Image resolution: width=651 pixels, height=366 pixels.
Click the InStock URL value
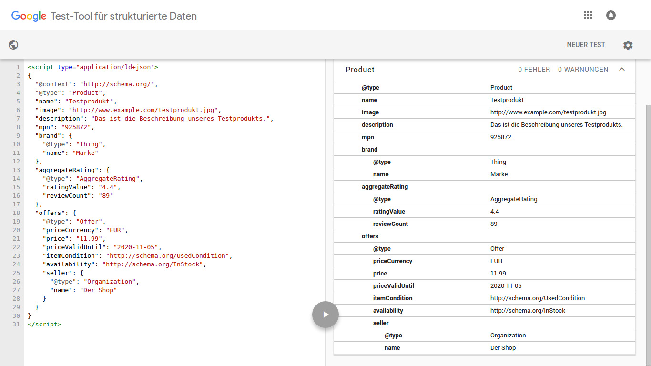528,311
